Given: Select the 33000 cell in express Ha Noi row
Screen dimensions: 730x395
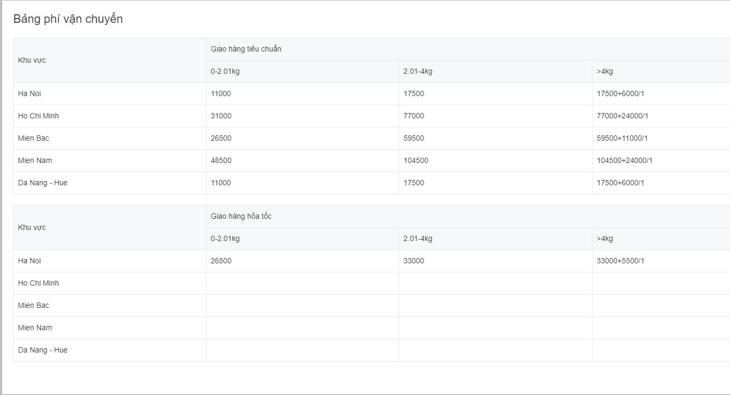Looking at the screenshot, I should pyautogui.click(x=414, y=261).
